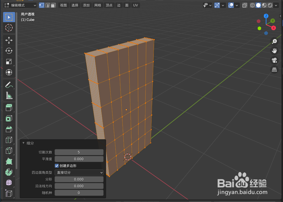283x202 pixels.
Task: Activate the Annotate tool
Action: point(9,85)
